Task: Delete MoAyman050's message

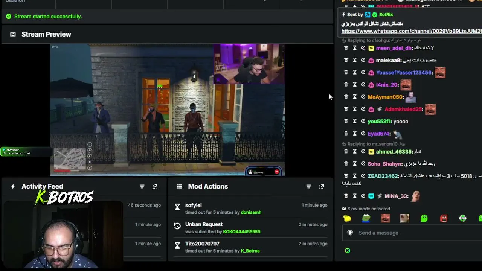Action: 346,97
